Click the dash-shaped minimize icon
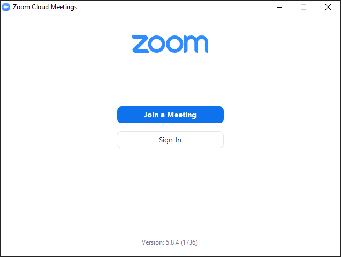 click(279, 7)
